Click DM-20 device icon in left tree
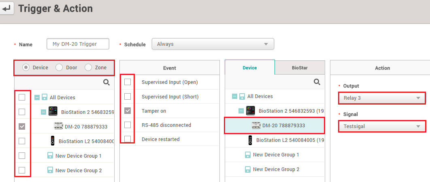430x182 pixels. coord(59,126)
